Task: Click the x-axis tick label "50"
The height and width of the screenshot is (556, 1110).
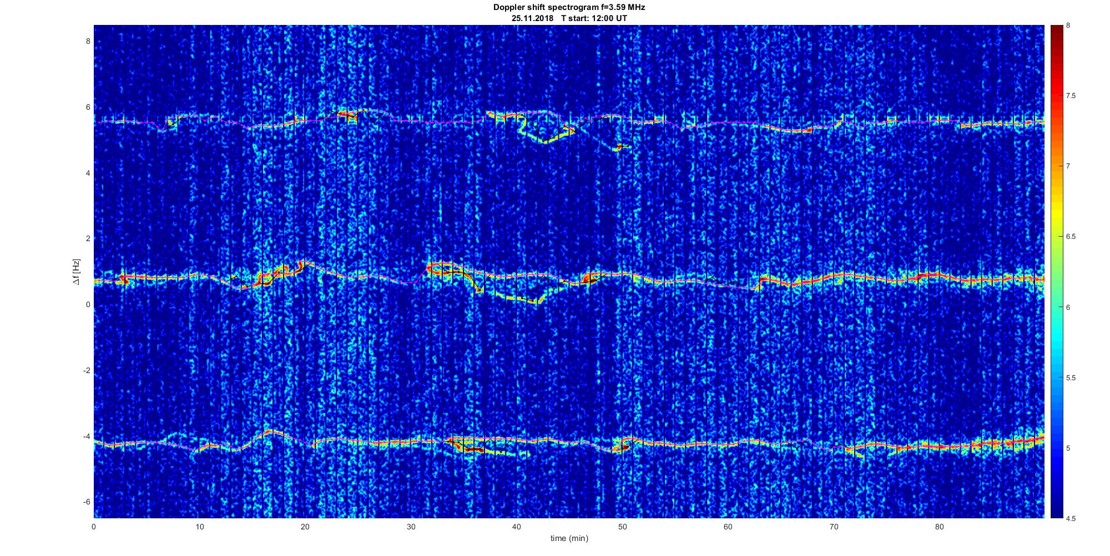Action: pyautogui.click(x=622, y=527)
